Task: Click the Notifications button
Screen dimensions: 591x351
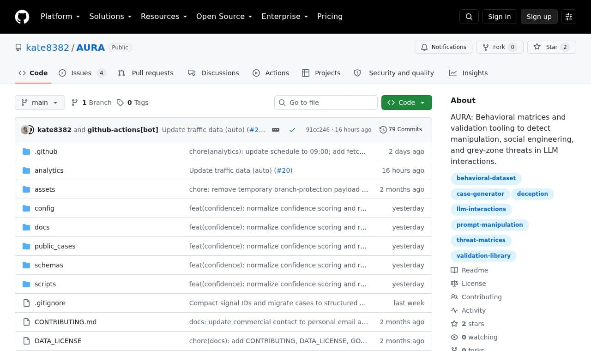Action: coord(443,47)
